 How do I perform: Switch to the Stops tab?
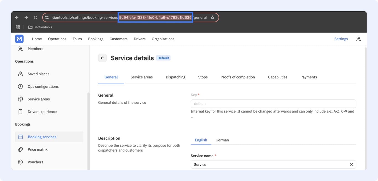[203, 77]
